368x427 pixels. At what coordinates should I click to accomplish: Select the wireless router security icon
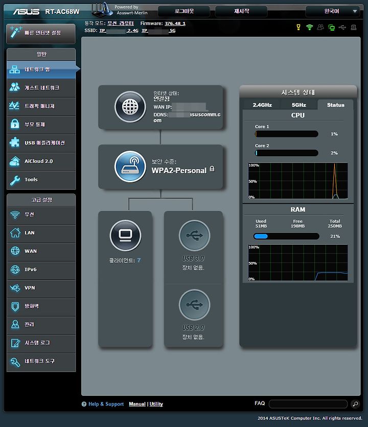click(x=130, y=167)
